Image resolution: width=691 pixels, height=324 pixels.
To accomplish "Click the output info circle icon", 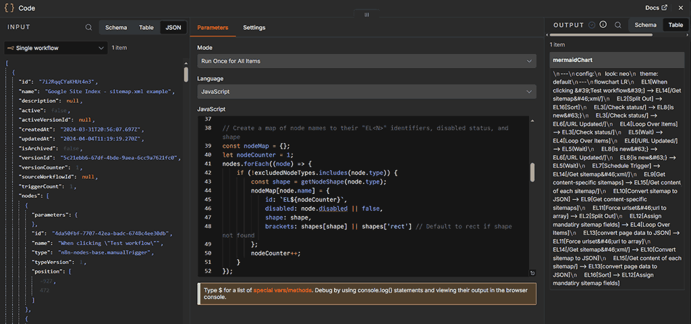I will click(x=604, y=25).
